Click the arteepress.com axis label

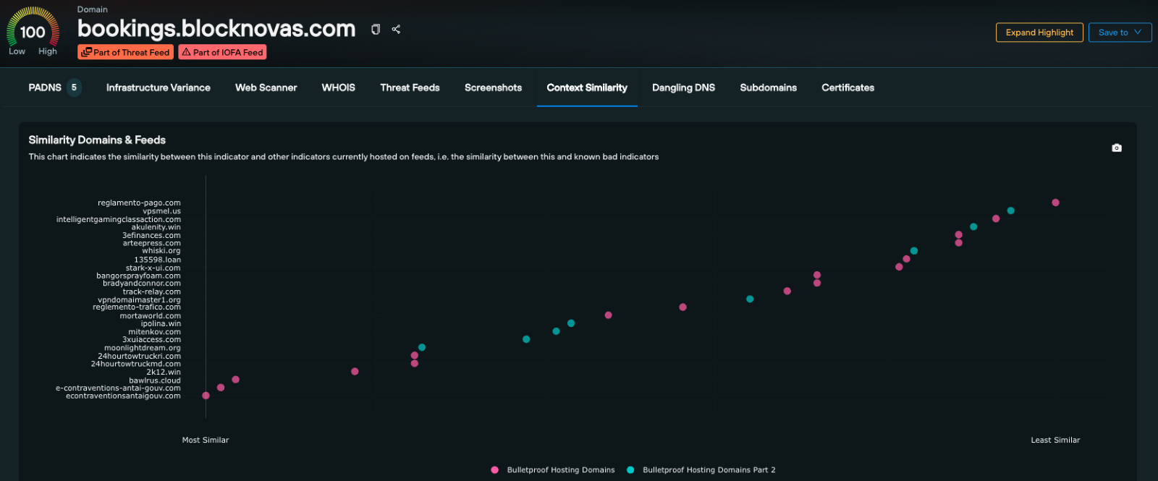tap(152, 243)
